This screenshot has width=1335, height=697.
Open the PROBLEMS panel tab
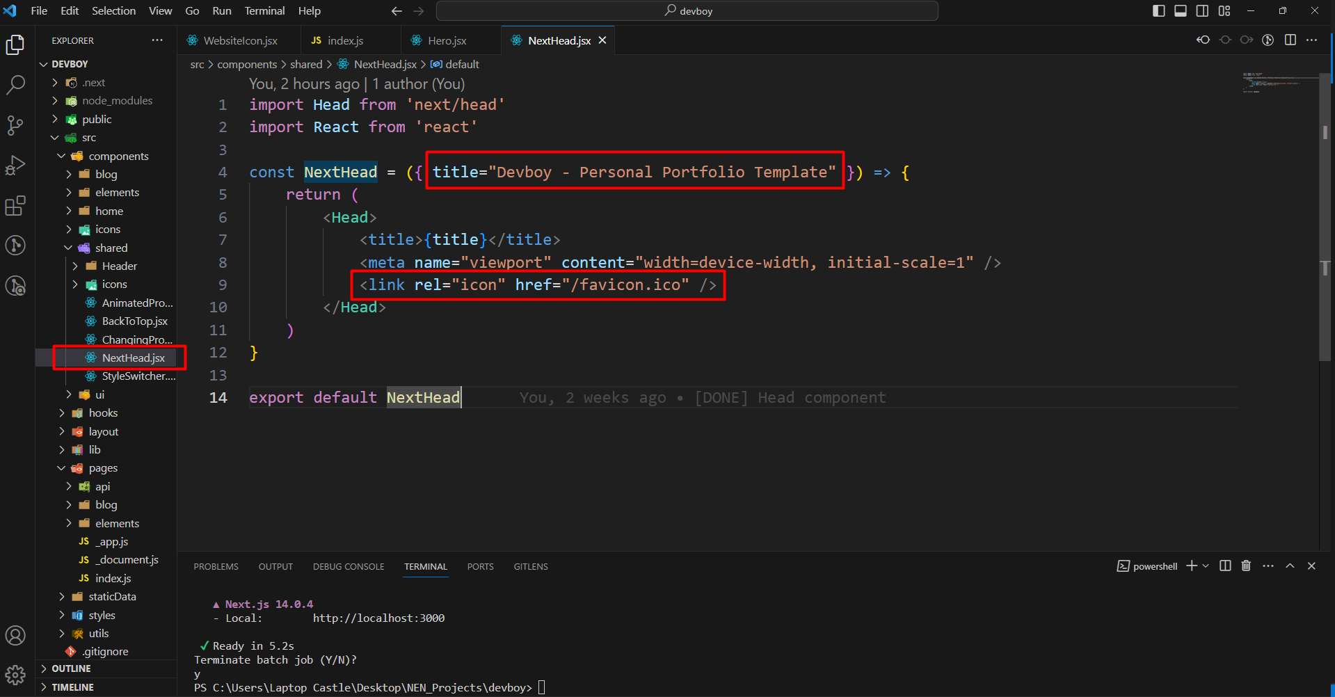click(x=216, y=566)
